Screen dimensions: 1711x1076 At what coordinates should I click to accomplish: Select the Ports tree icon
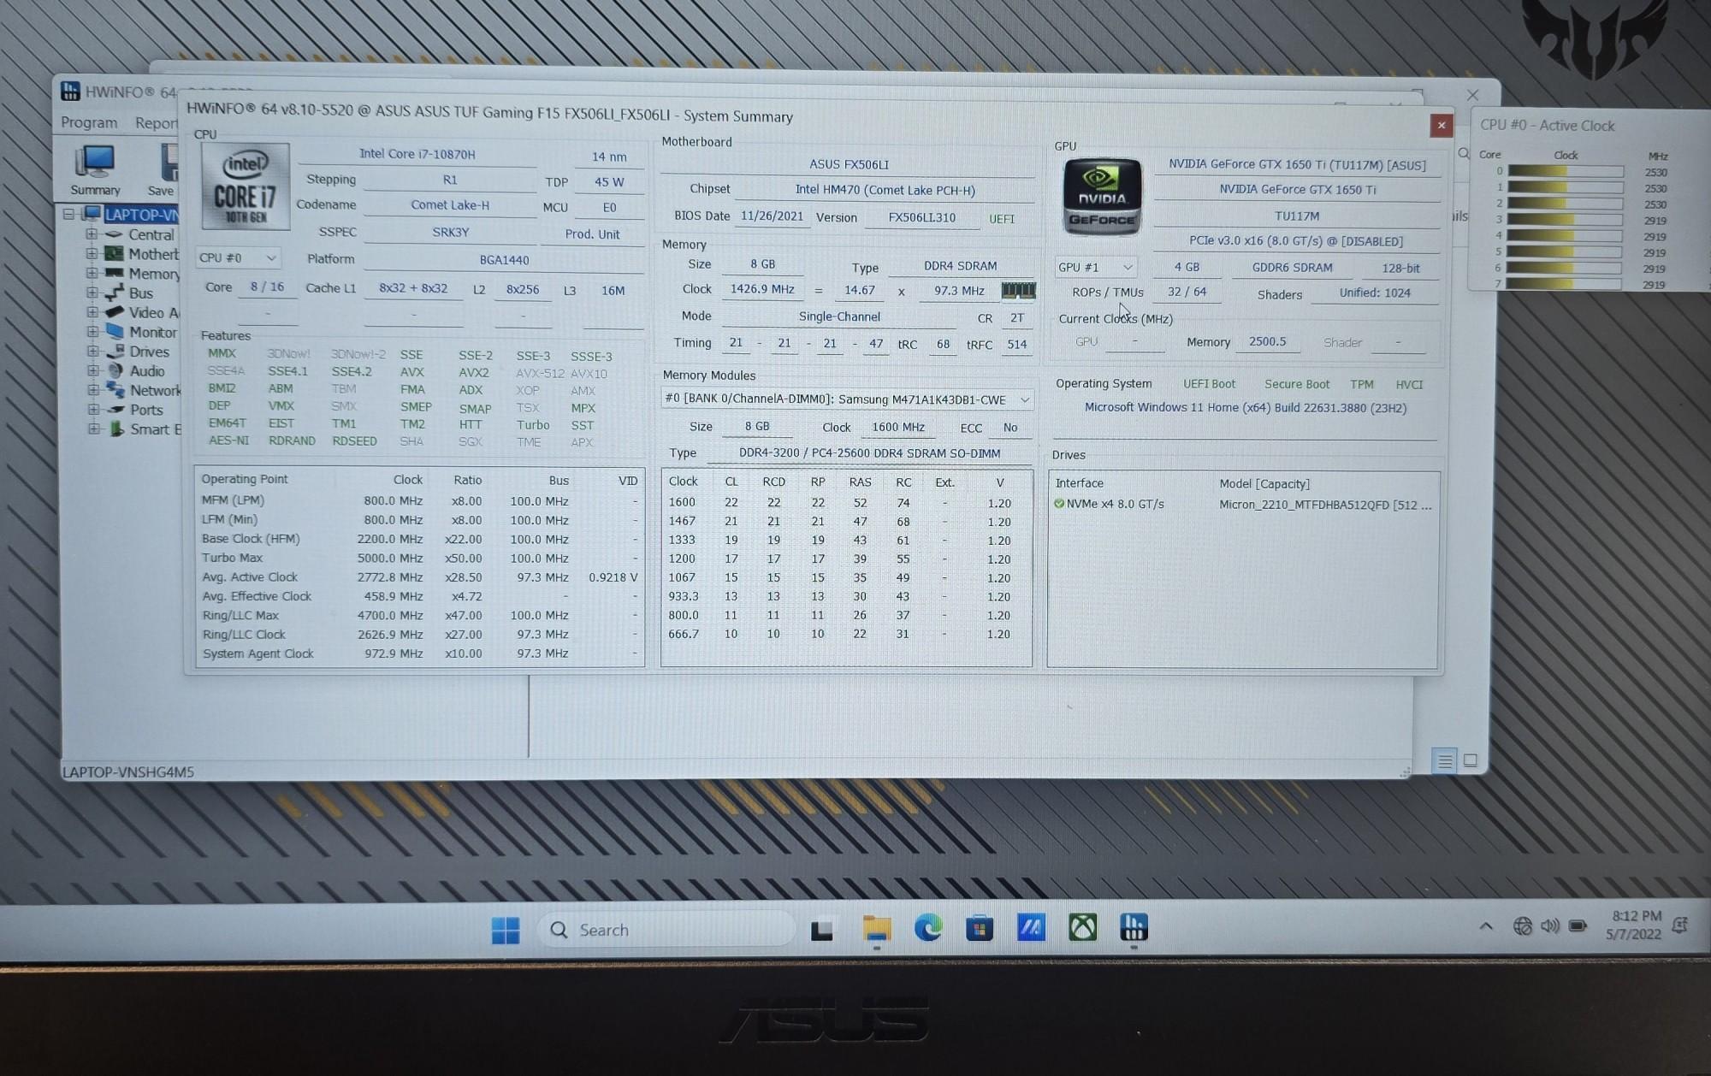coord(115,410)
